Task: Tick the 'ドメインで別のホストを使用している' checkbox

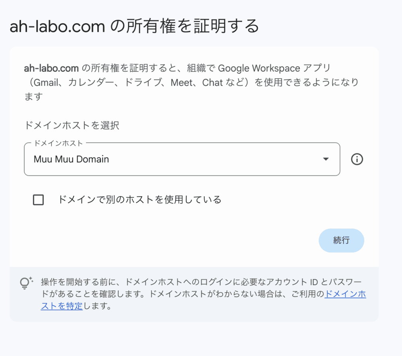Action: [x=38, y=199]
